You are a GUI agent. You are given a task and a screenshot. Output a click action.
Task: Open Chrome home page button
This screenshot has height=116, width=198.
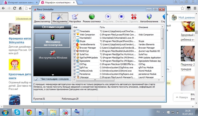[x=20, y=8]
